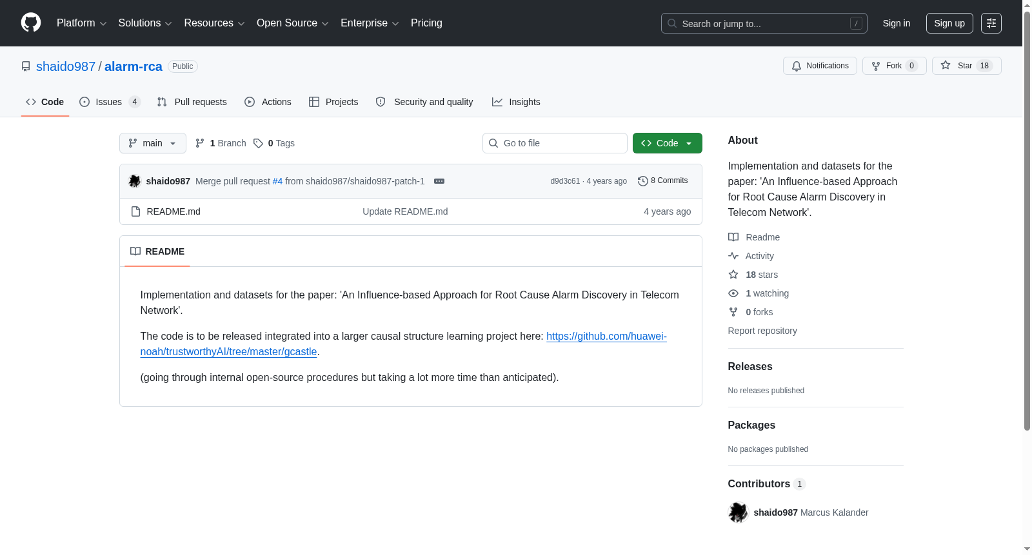Image resolution: width=1032 pixels, height=555 pixels.
Task: Open the Security and quality tab
Action: [424, 102]
